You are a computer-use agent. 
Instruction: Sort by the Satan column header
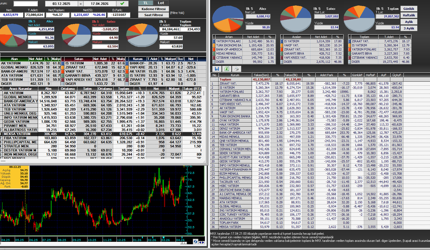(x=78, y=59)
